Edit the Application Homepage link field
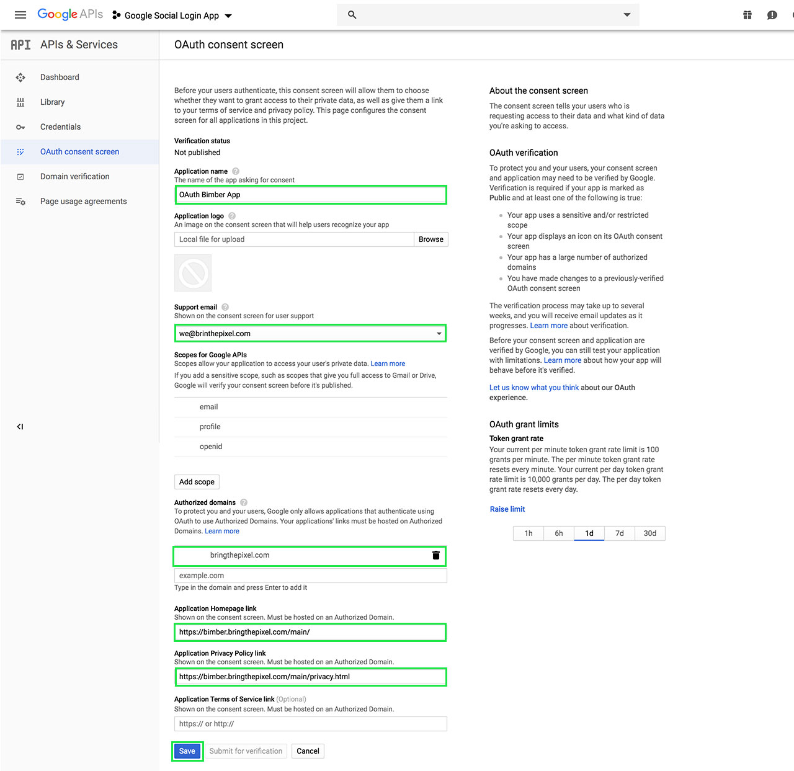Image resolution: width=794 pixels, height=771 pixels. pyautogui.click(x=311, y=632)
